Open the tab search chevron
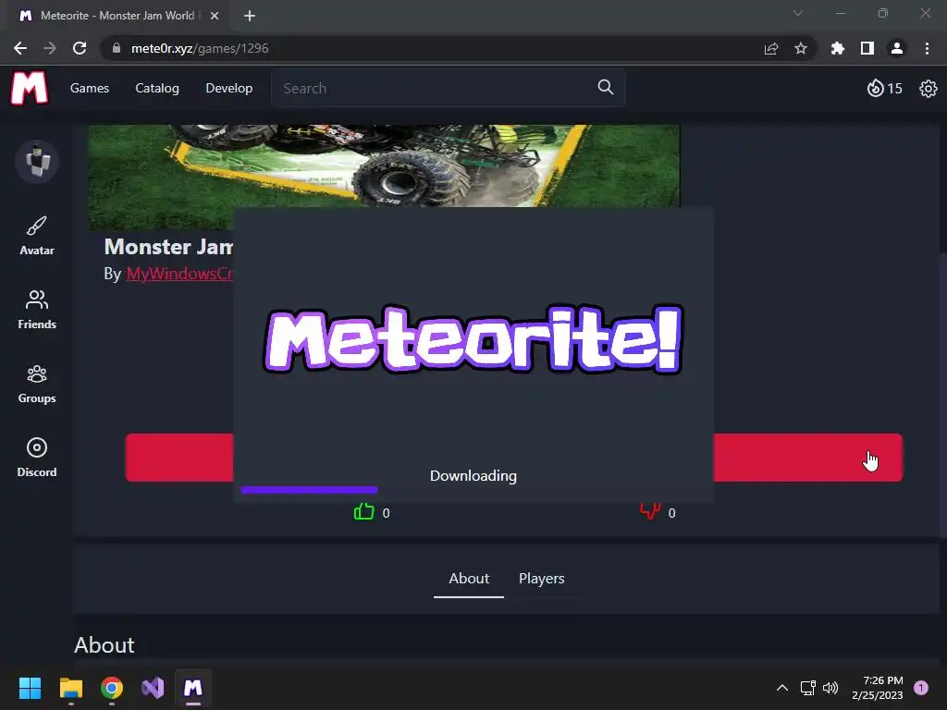 (x=798, y=13)
